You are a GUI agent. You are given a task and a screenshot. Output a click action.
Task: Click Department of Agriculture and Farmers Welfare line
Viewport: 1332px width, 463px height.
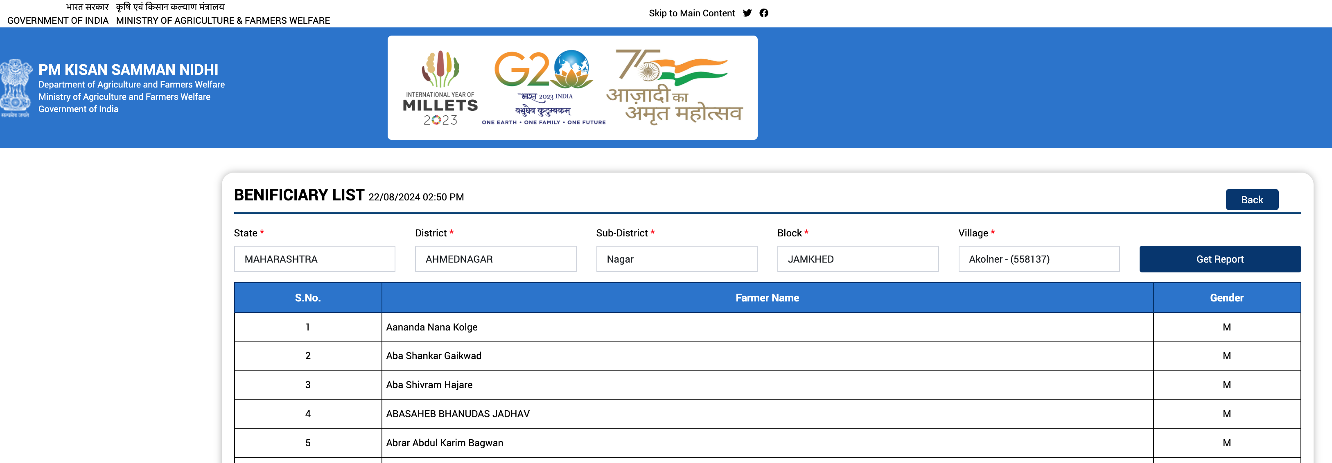tap(131, 84)
